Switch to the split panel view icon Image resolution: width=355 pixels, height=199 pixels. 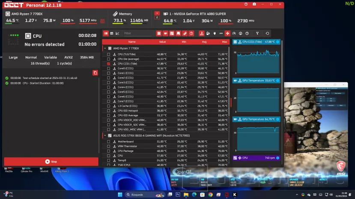[x=106, y=33]
